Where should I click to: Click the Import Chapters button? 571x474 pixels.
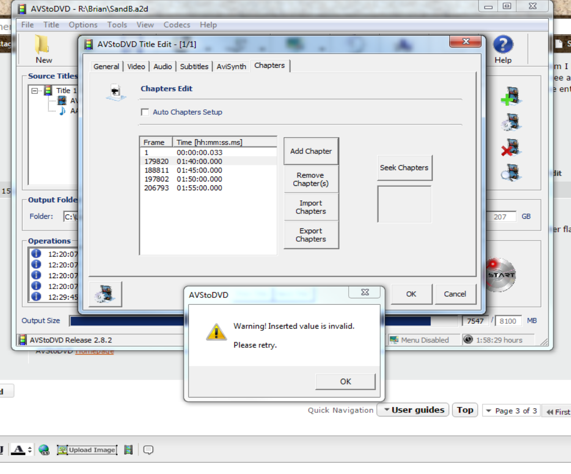click(311, 207)
